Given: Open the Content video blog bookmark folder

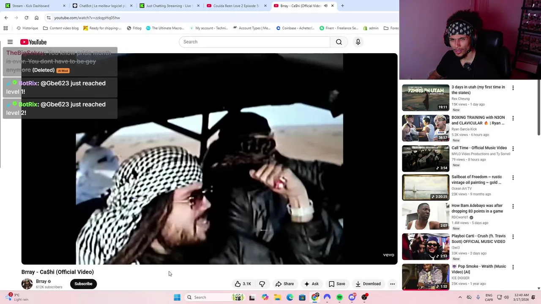Looking at the screenshot, I should [x=60, y=28].
